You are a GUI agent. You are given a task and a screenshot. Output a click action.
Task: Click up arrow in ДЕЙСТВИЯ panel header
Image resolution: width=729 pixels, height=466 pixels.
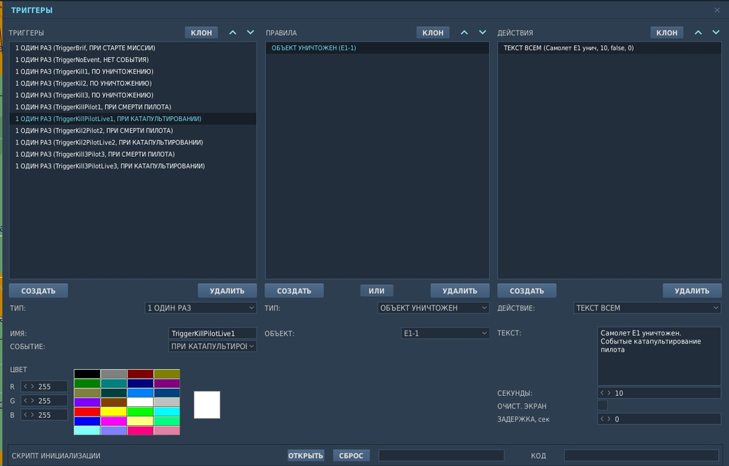pyautogui.click(x=698, y=33)
